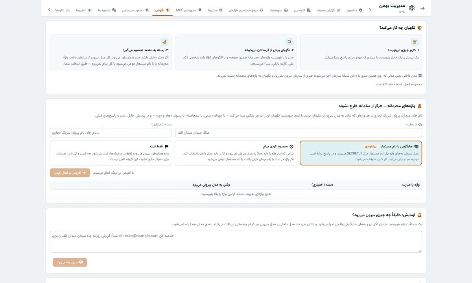Go to the اعلان‌ها tab
This screenshot has width=472, height=283.
tap(84, 10)
